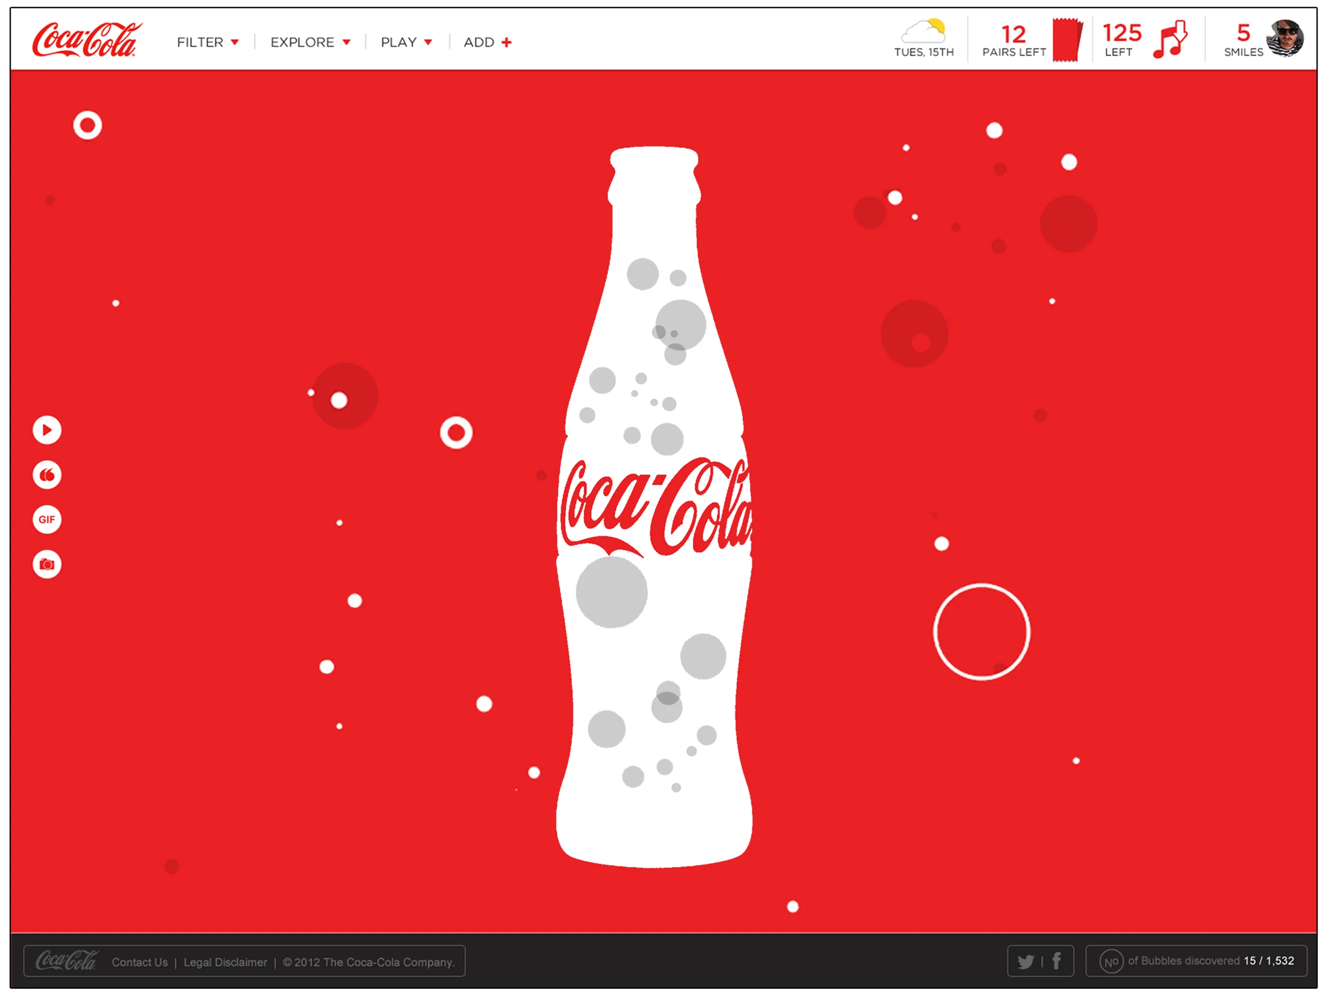Click the camera icon in left sidebar
1325x996 pixels.
(47, 565)
